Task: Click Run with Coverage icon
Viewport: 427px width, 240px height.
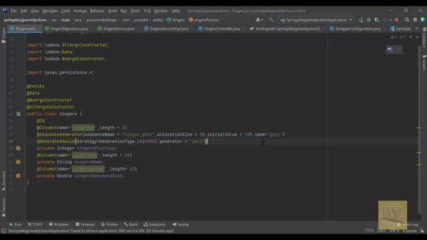Action: (376, 20)
